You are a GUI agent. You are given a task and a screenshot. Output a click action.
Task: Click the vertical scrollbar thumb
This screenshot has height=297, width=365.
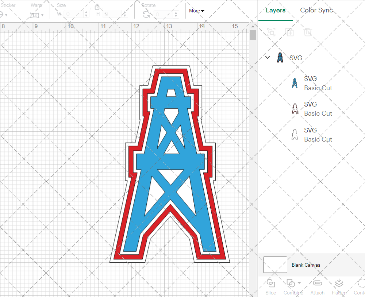tap(253, 35)
